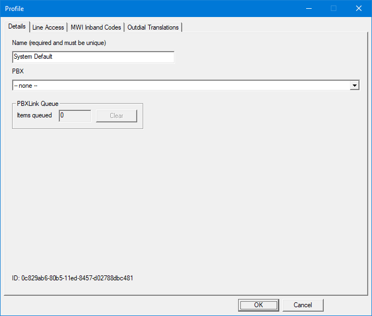372x316 pixels.
Task: Close the Profile window with X
Action: [x=359, y=8]
